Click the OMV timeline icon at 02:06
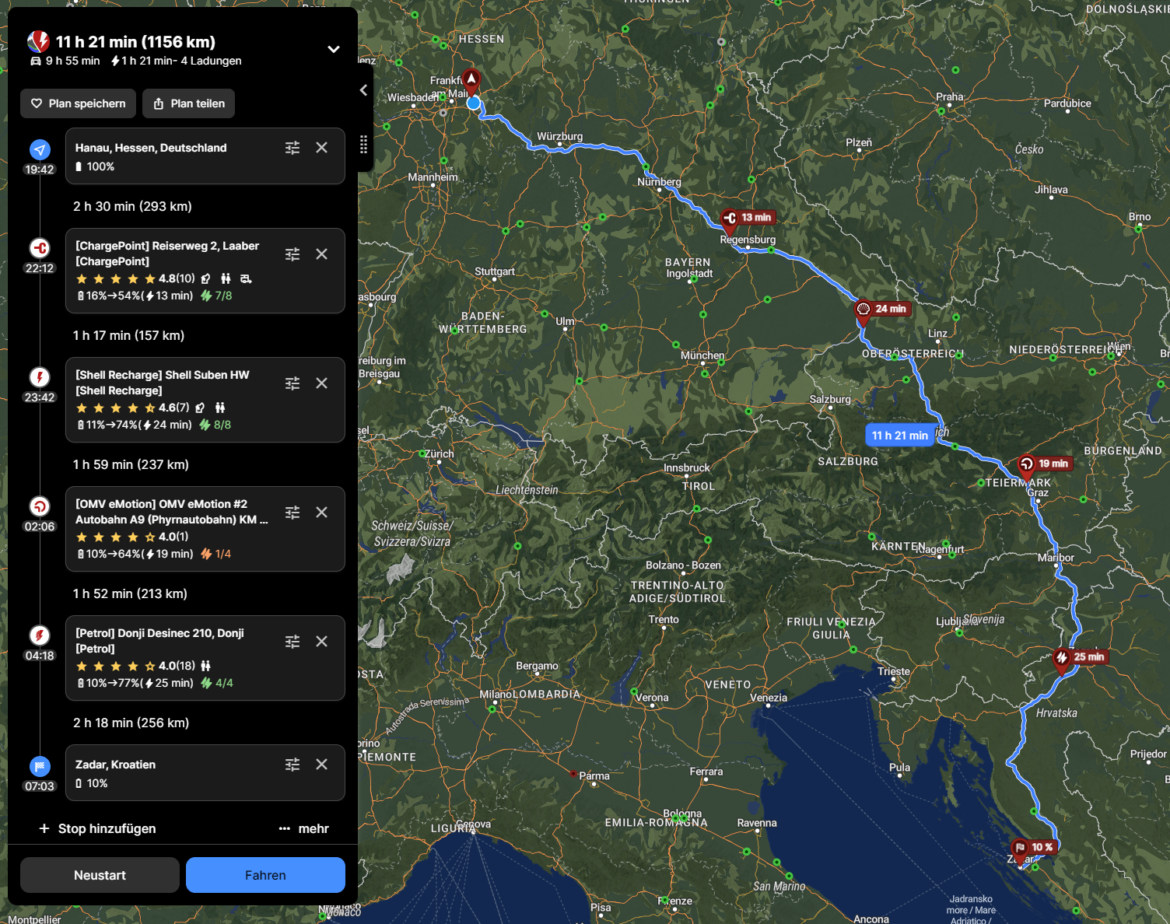The image size is (1170, 924). [x=40, y=506]
